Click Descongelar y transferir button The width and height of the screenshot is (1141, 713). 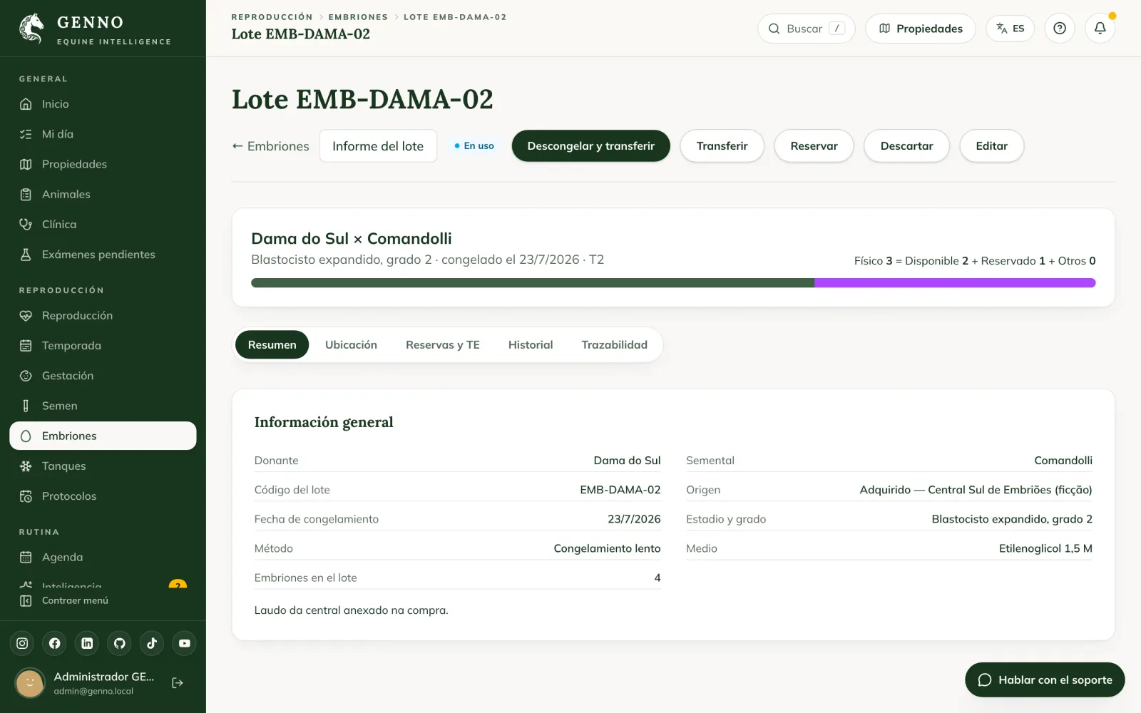click(x=591, y=146)
